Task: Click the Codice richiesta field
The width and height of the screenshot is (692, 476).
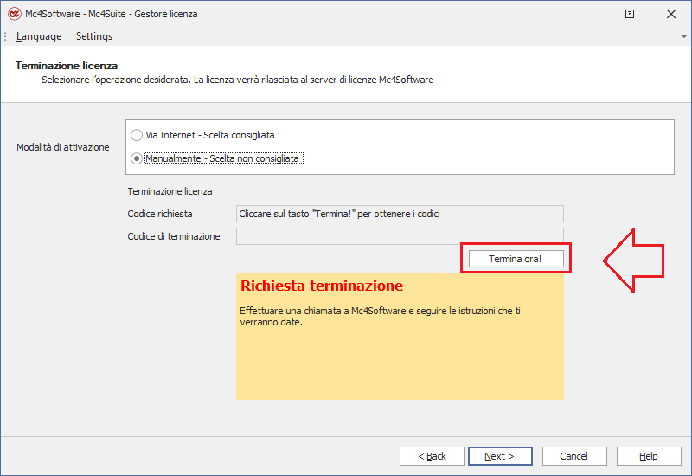Action: coord(400,214)
